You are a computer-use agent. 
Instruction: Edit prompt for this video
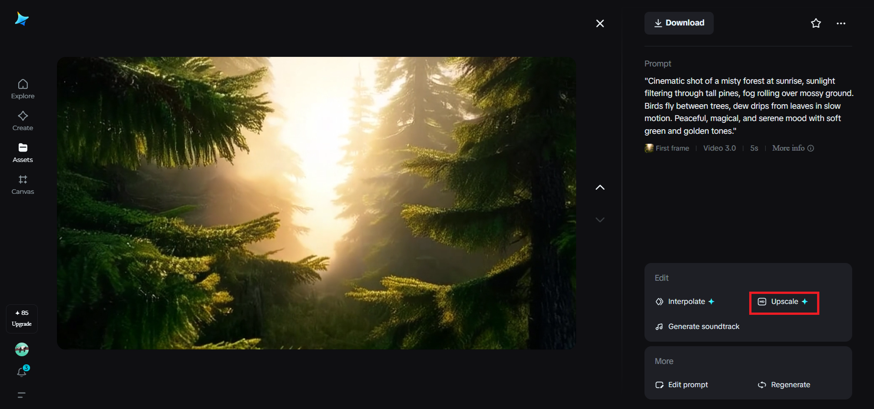(681, 385)
